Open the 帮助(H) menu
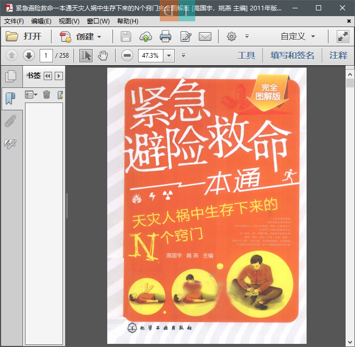 pos(128,21)
